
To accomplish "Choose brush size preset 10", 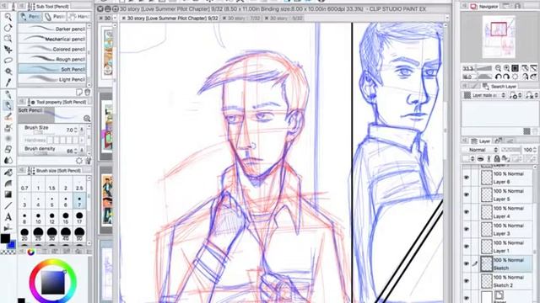I will coord(38,218).
